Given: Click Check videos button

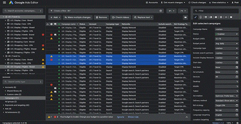Looking at the screenshot, I should (120, 17).
